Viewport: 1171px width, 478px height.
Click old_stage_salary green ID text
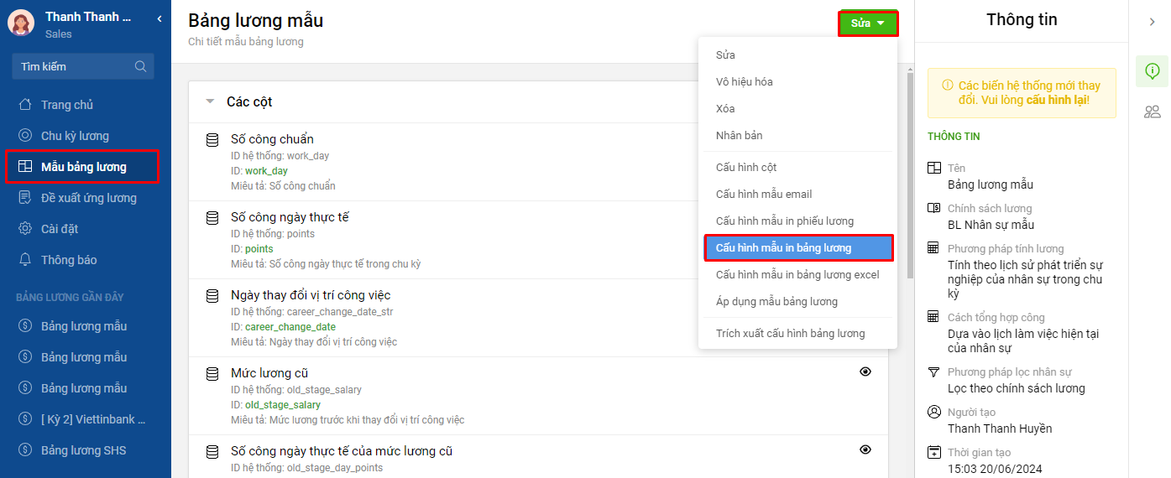point(283,405)
